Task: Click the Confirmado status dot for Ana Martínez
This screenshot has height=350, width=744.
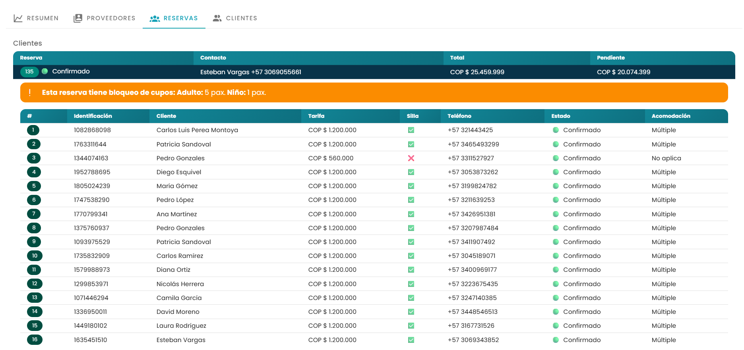Action: 556,214
